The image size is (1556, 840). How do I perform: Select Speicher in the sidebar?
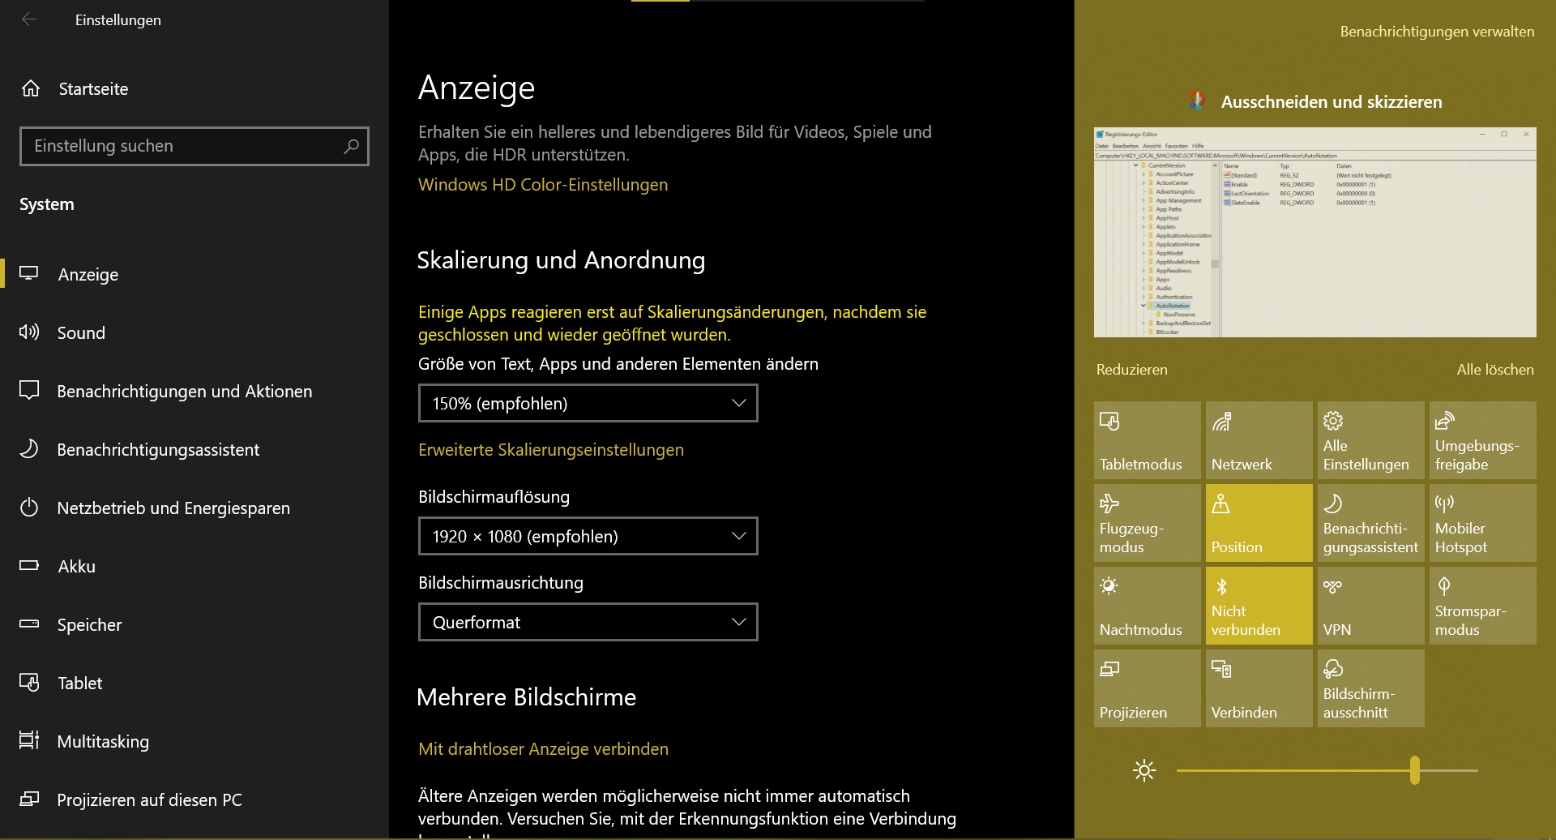194,624
